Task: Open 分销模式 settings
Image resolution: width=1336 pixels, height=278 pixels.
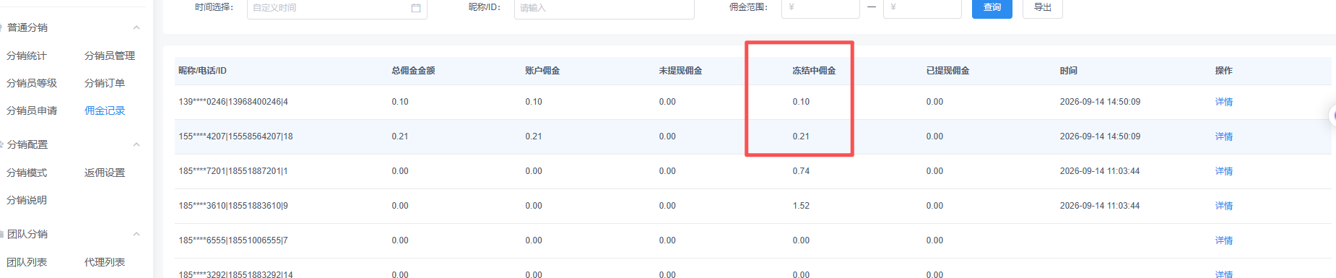Action: click(x=27, y=173)
